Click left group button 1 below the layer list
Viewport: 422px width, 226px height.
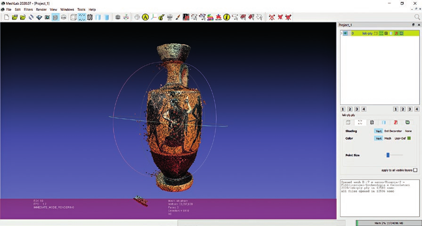pyautogui.click(x=343, y=109)
